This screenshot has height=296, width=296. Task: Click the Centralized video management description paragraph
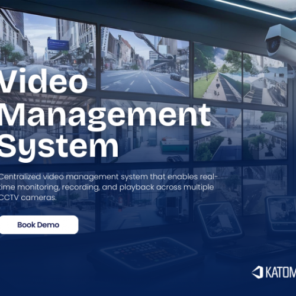pos(108,187)
